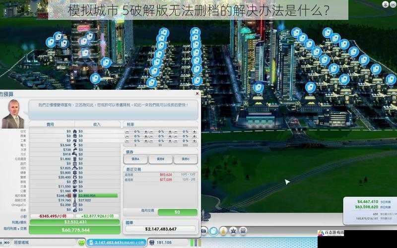397x248 pixels.
Task: Click the trash bin icon on $1,800 row
Action: (x=75, y=159)
